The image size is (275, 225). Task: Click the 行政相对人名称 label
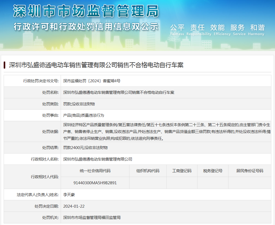[45, 159]
